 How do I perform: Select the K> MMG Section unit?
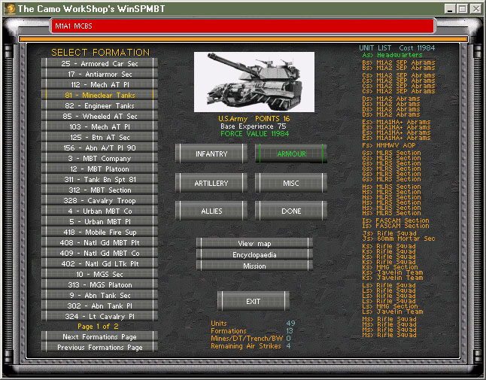pyautogui.click(x=390, y=267)
